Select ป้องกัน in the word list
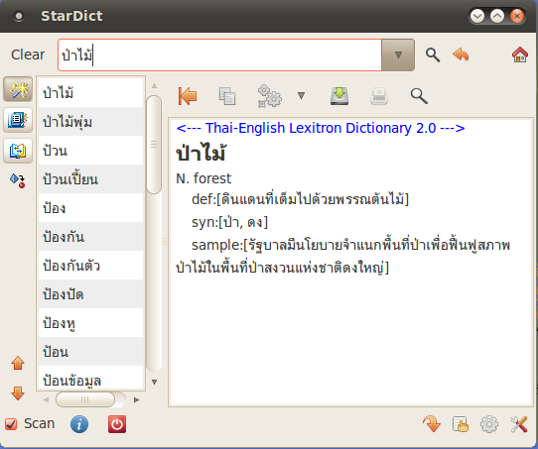 pos(90,237)
